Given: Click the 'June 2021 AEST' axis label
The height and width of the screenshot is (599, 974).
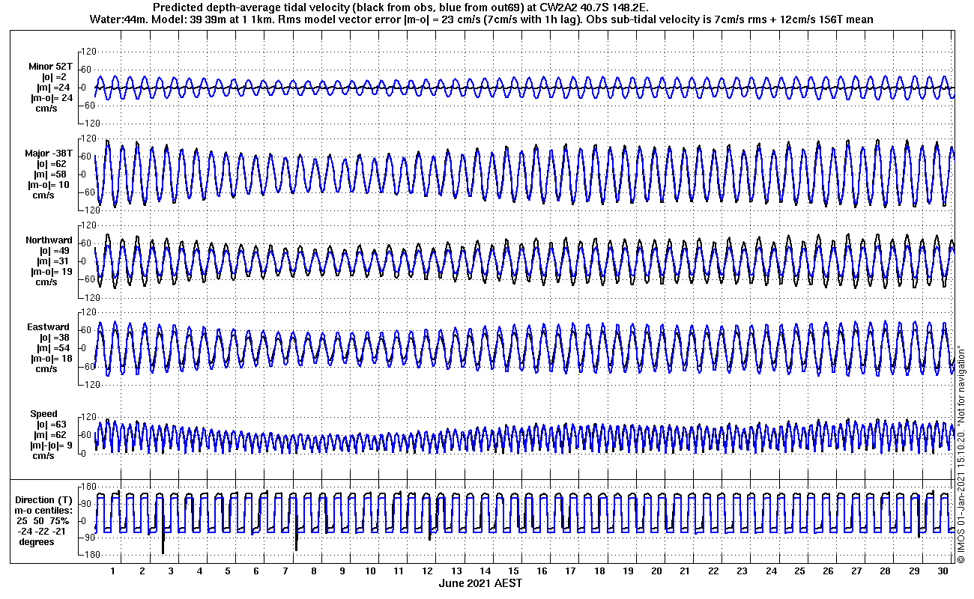Looking at the screenshot, I should 480,583.
